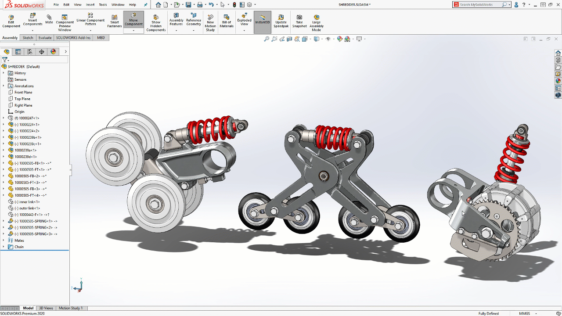The height and width of the screenshot is (316, 562).
Task: Toggle the Move Component tool
Action: (x=133, y=19)
